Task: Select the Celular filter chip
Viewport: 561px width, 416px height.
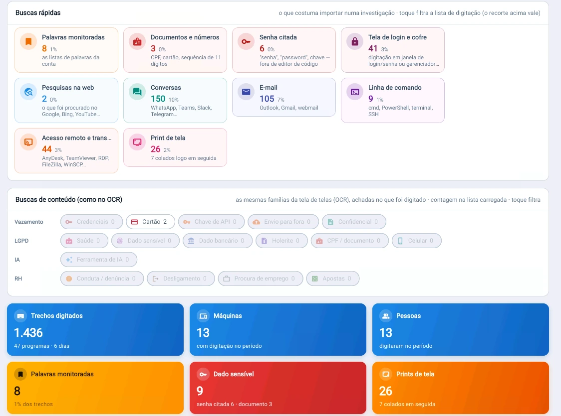Action: (x=416, y=241)
